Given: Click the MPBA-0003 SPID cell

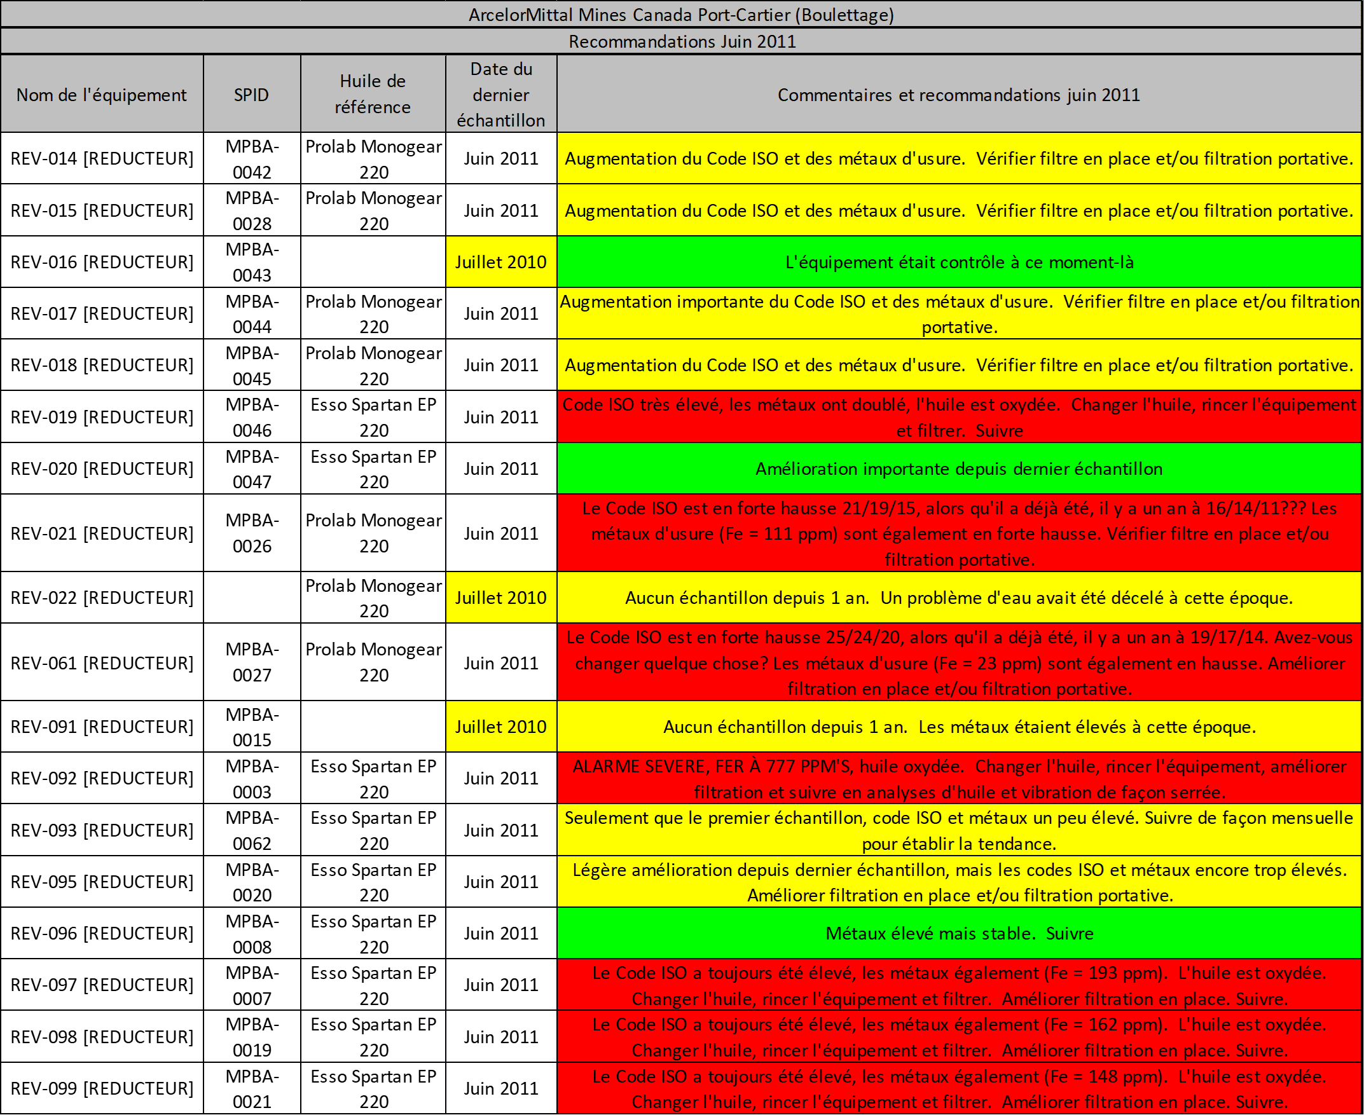Looking at the screenshot, I should [252, 779].
